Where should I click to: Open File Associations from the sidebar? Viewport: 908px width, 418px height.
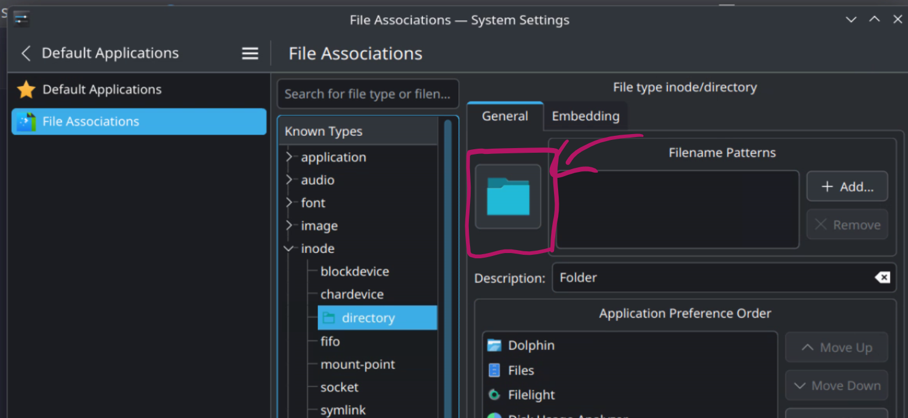pos(90,121)
